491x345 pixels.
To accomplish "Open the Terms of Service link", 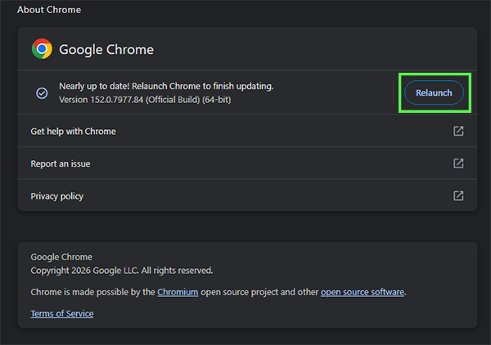I will [62, 313].
